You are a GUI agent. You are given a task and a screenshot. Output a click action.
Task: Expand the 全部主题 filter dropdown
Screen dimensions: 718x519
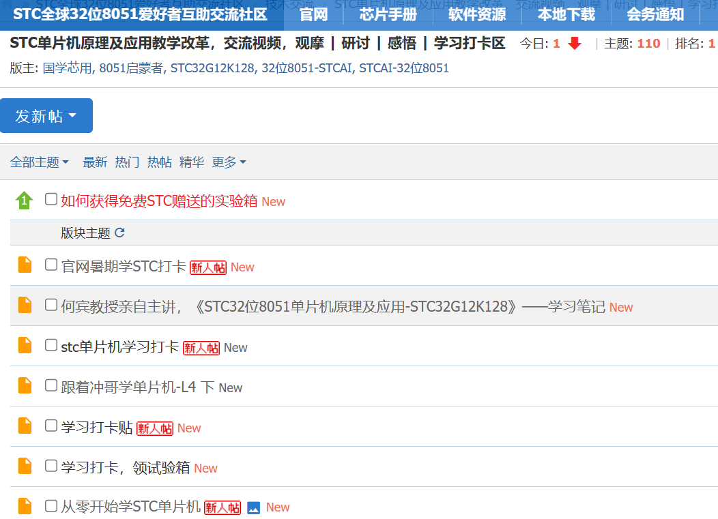[40, 162]
